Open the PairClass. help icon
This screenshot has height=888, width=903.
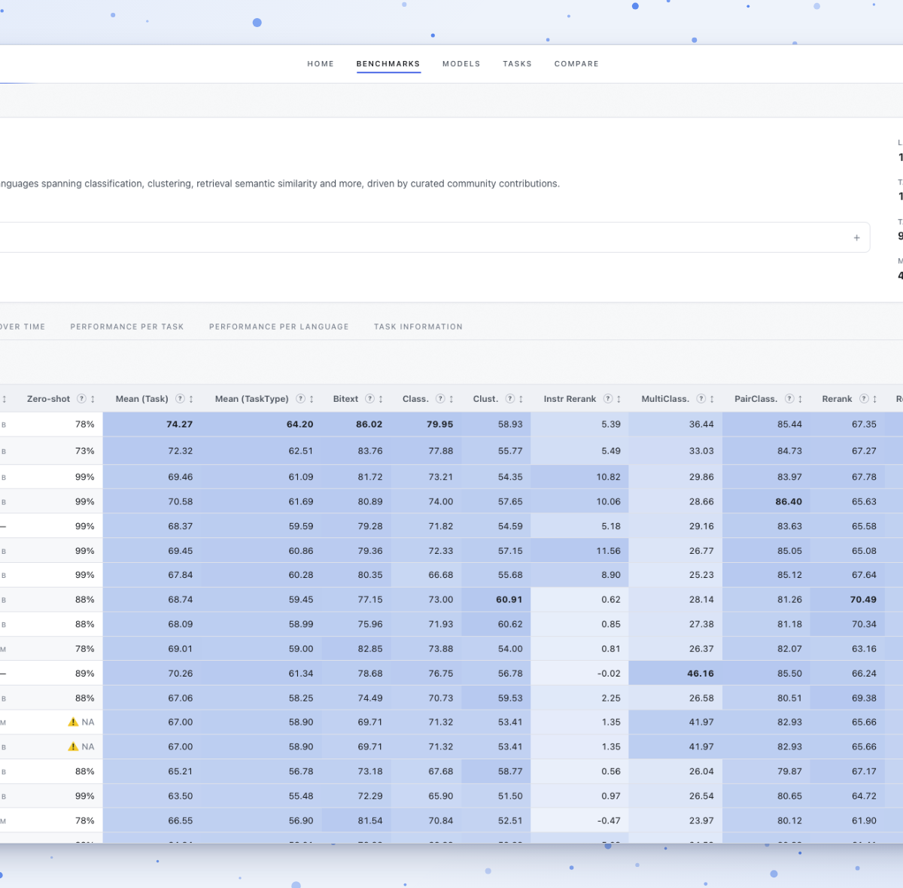(789, 399)
